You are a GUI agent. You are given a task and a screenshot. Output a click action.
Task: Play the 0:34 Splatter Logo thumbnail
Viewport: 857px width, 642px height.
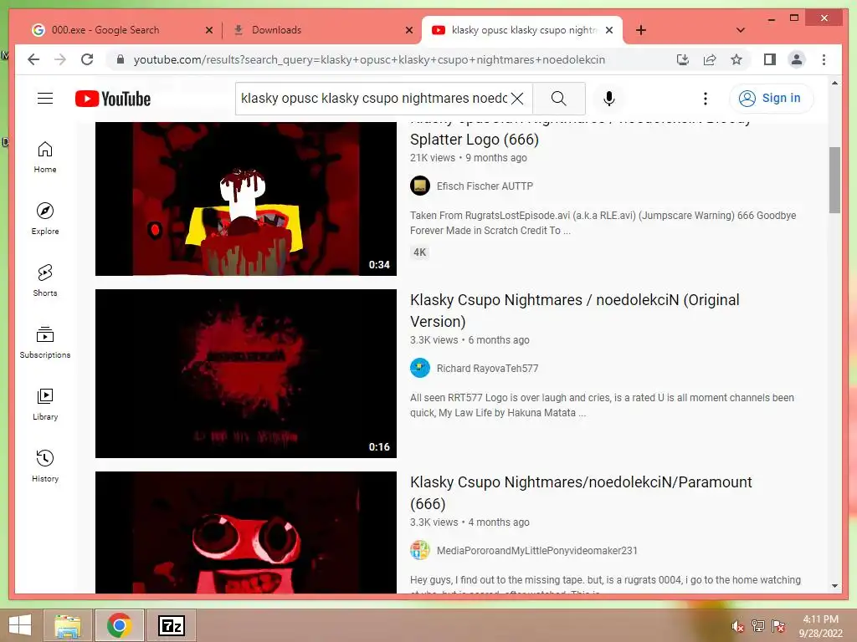point(246,199)
